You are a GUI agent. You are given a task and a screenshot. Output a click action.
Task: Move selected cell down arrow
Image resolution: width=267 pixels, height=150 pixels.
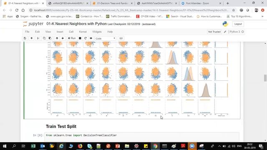[x=63, y=38]
